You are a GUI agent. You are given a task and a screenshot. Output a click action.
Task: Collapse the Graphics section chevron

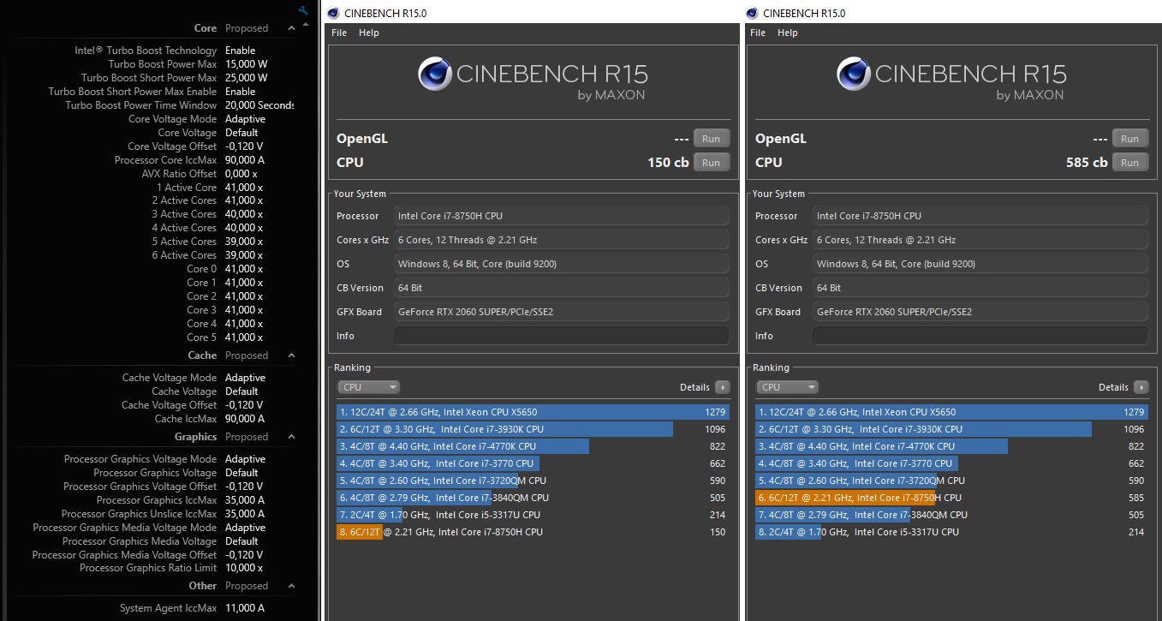click(x=291, y=437)
